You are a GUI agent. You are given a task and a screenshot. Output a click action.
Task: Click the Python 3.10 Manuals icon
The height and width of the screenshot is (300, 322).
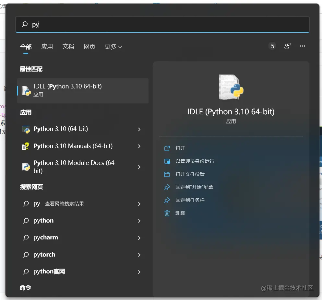(26, 146)
